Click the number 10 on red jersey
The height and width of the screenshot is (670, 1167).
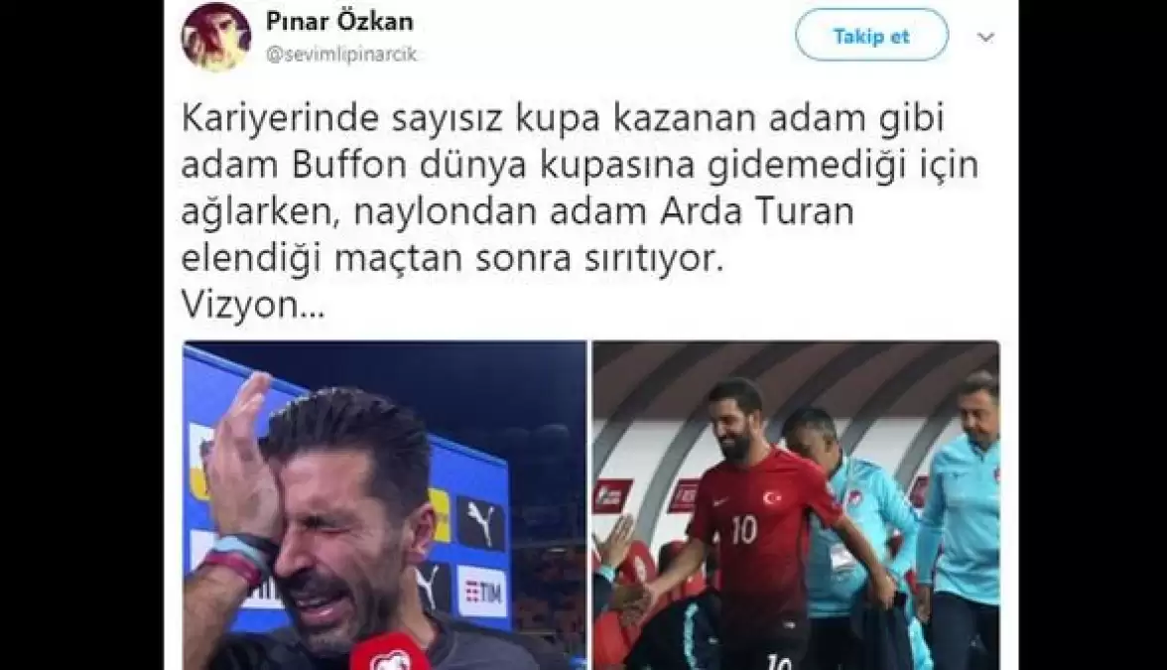pos(744,529)
